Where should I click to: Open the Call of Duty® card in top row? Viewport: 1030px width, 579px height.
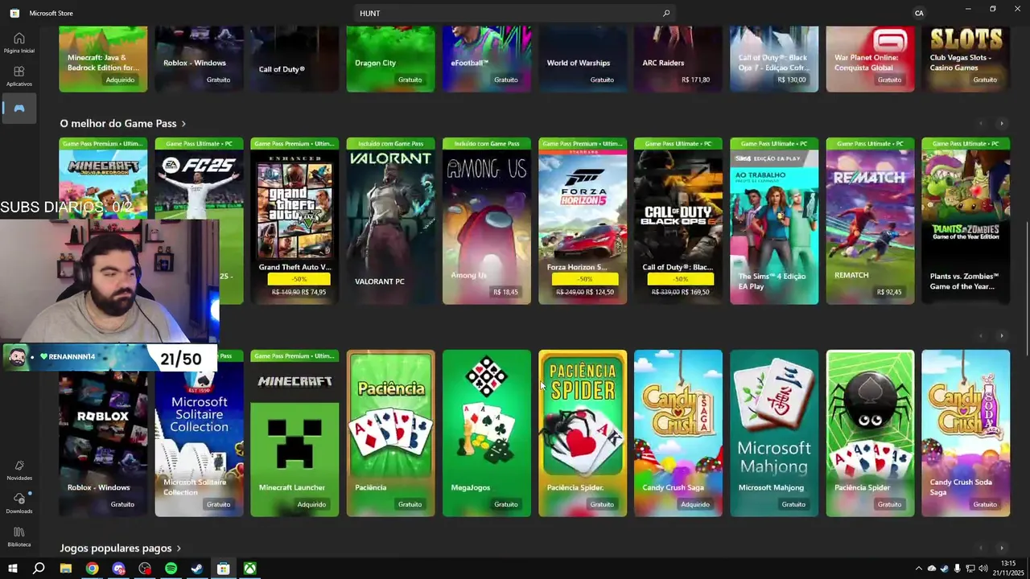point(295,59)
